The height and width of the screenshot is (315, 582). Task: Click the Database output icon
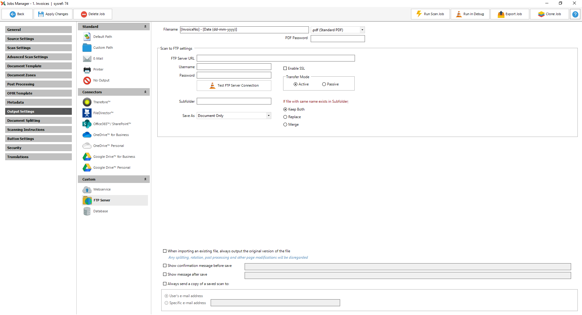pyautogui.click(x=87, y=211)
